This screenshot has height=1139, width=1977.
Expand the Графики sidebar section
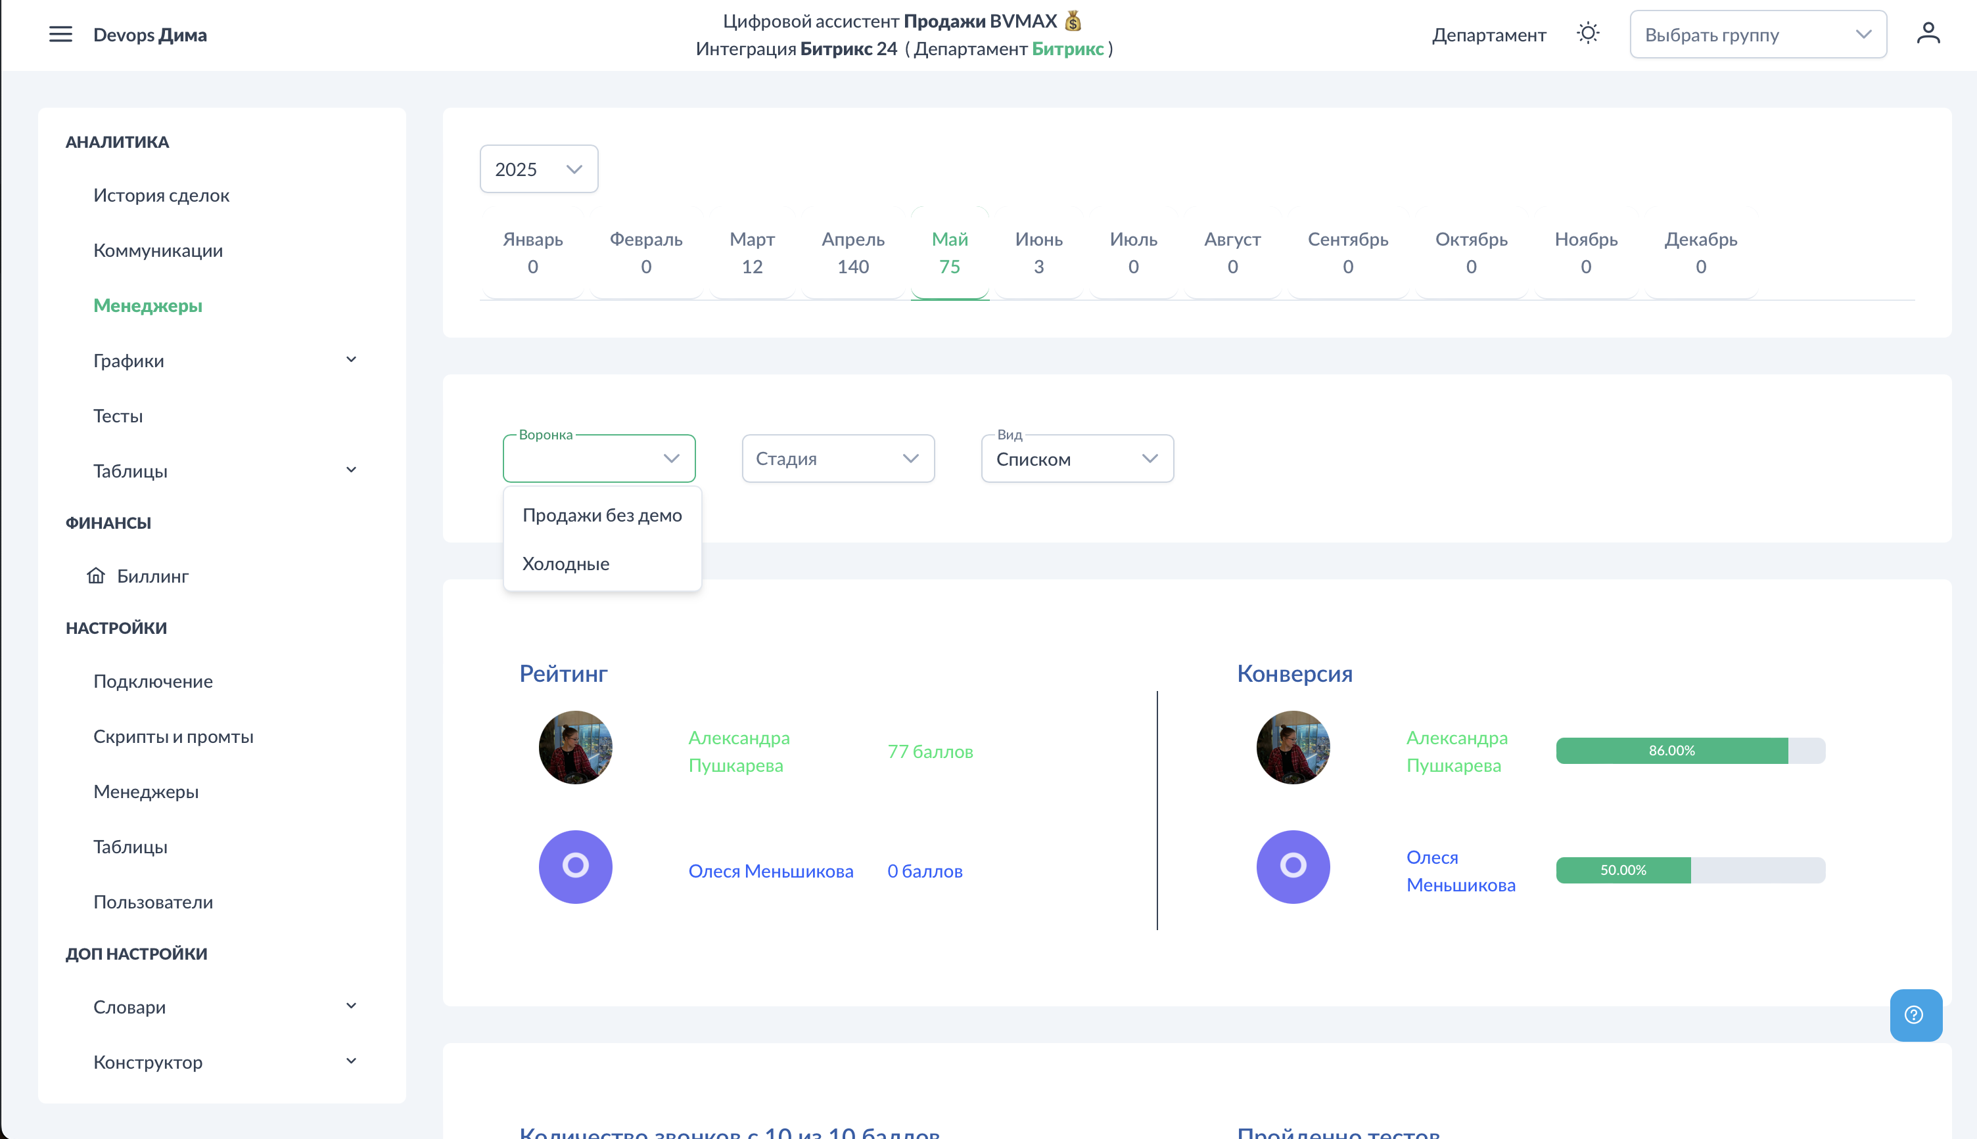[350, 360]
